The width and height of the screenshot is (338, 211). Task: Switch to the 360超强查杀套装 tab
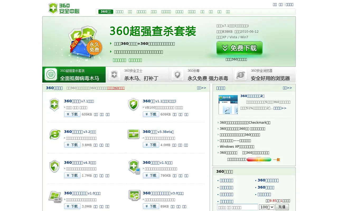click(x=74, y=75)
